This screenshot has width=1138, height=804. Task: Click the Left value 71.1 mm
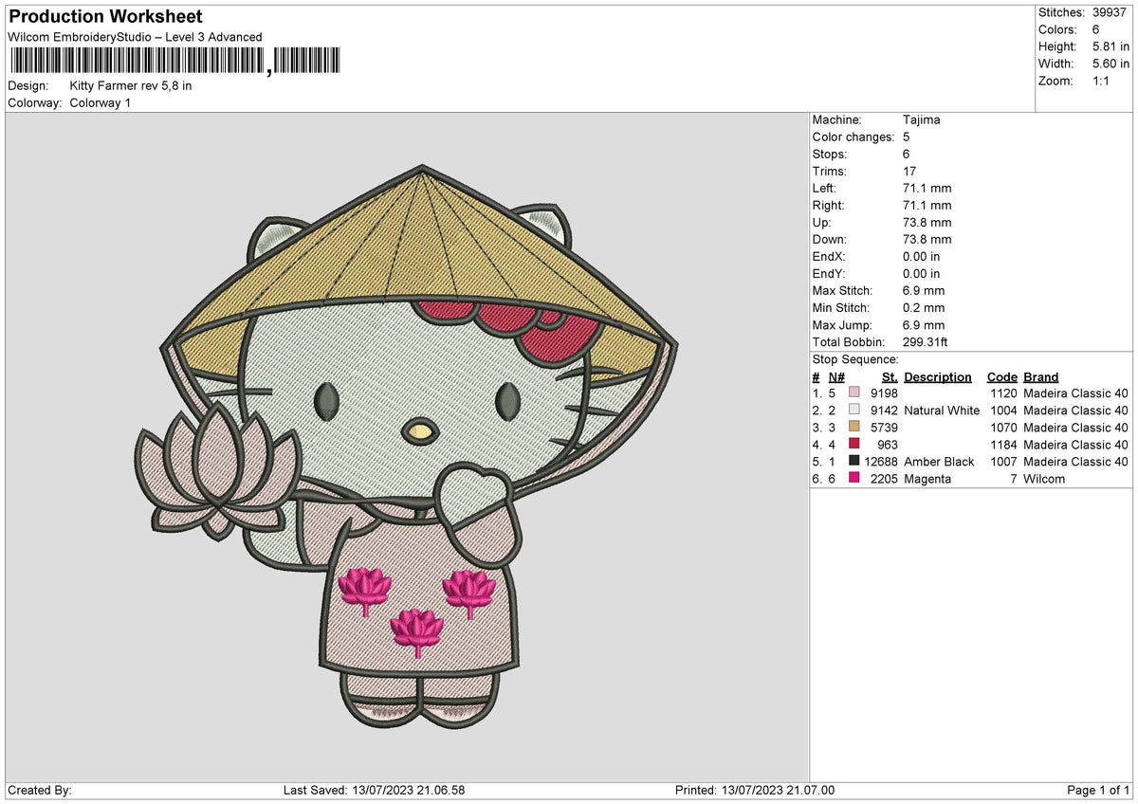coord(927,189)
